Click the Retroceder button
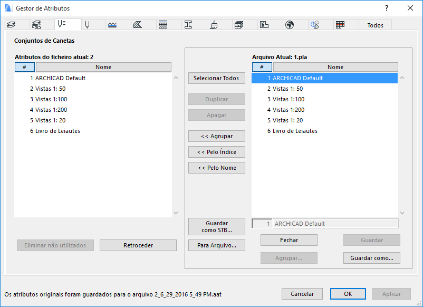This screenshot has width=423, height=307. click(138, 245)
